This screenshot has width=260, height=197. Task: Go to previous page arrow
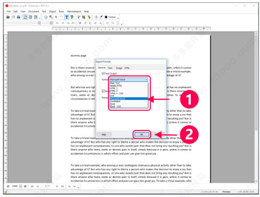coord(37,186)
